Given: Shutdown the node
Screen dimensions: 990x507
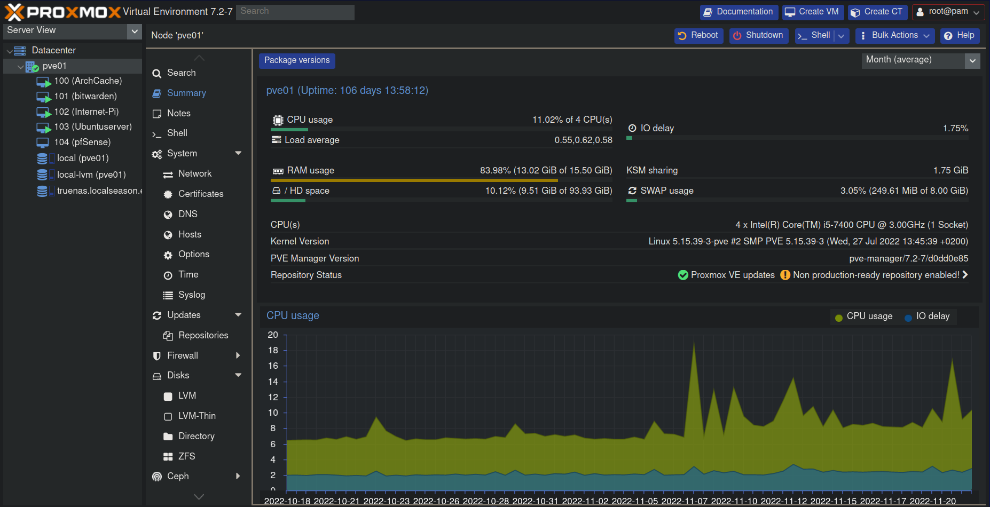Looking at the screenshot, I should (x=758, y=36).
